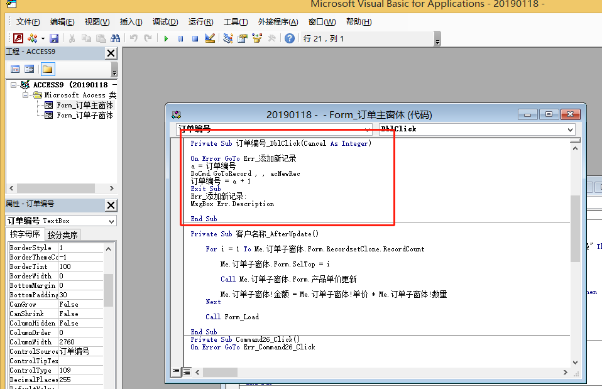Cut selection with the scissors icon
This screenshot has width=602, height=389.
[x=72, y=38]
